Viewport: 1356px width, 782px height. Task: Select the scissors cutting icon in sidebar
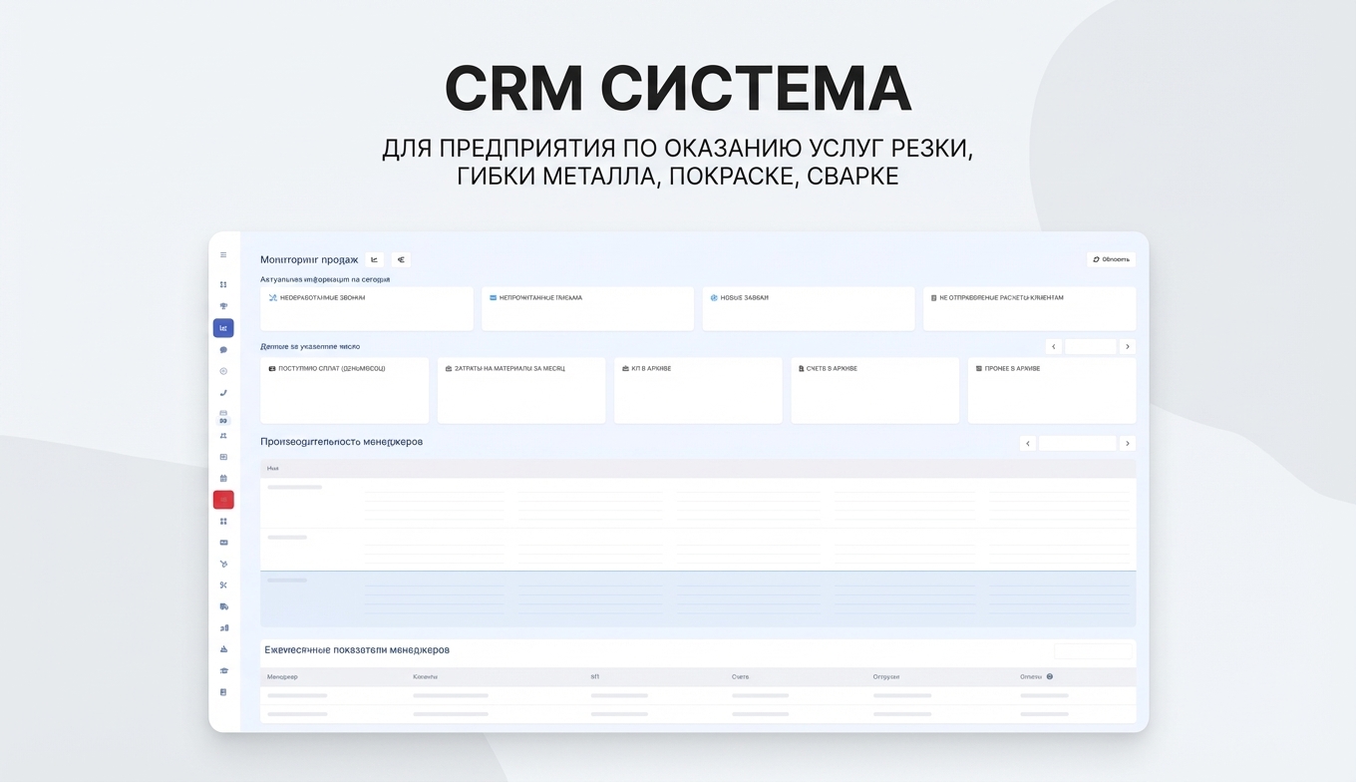[x=223, y=585]
